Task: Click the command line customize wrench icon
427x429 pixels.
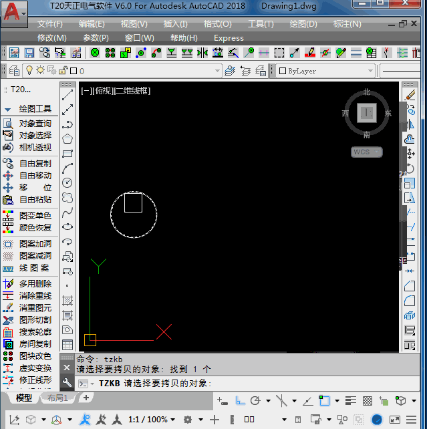Action: click(67, 382)
